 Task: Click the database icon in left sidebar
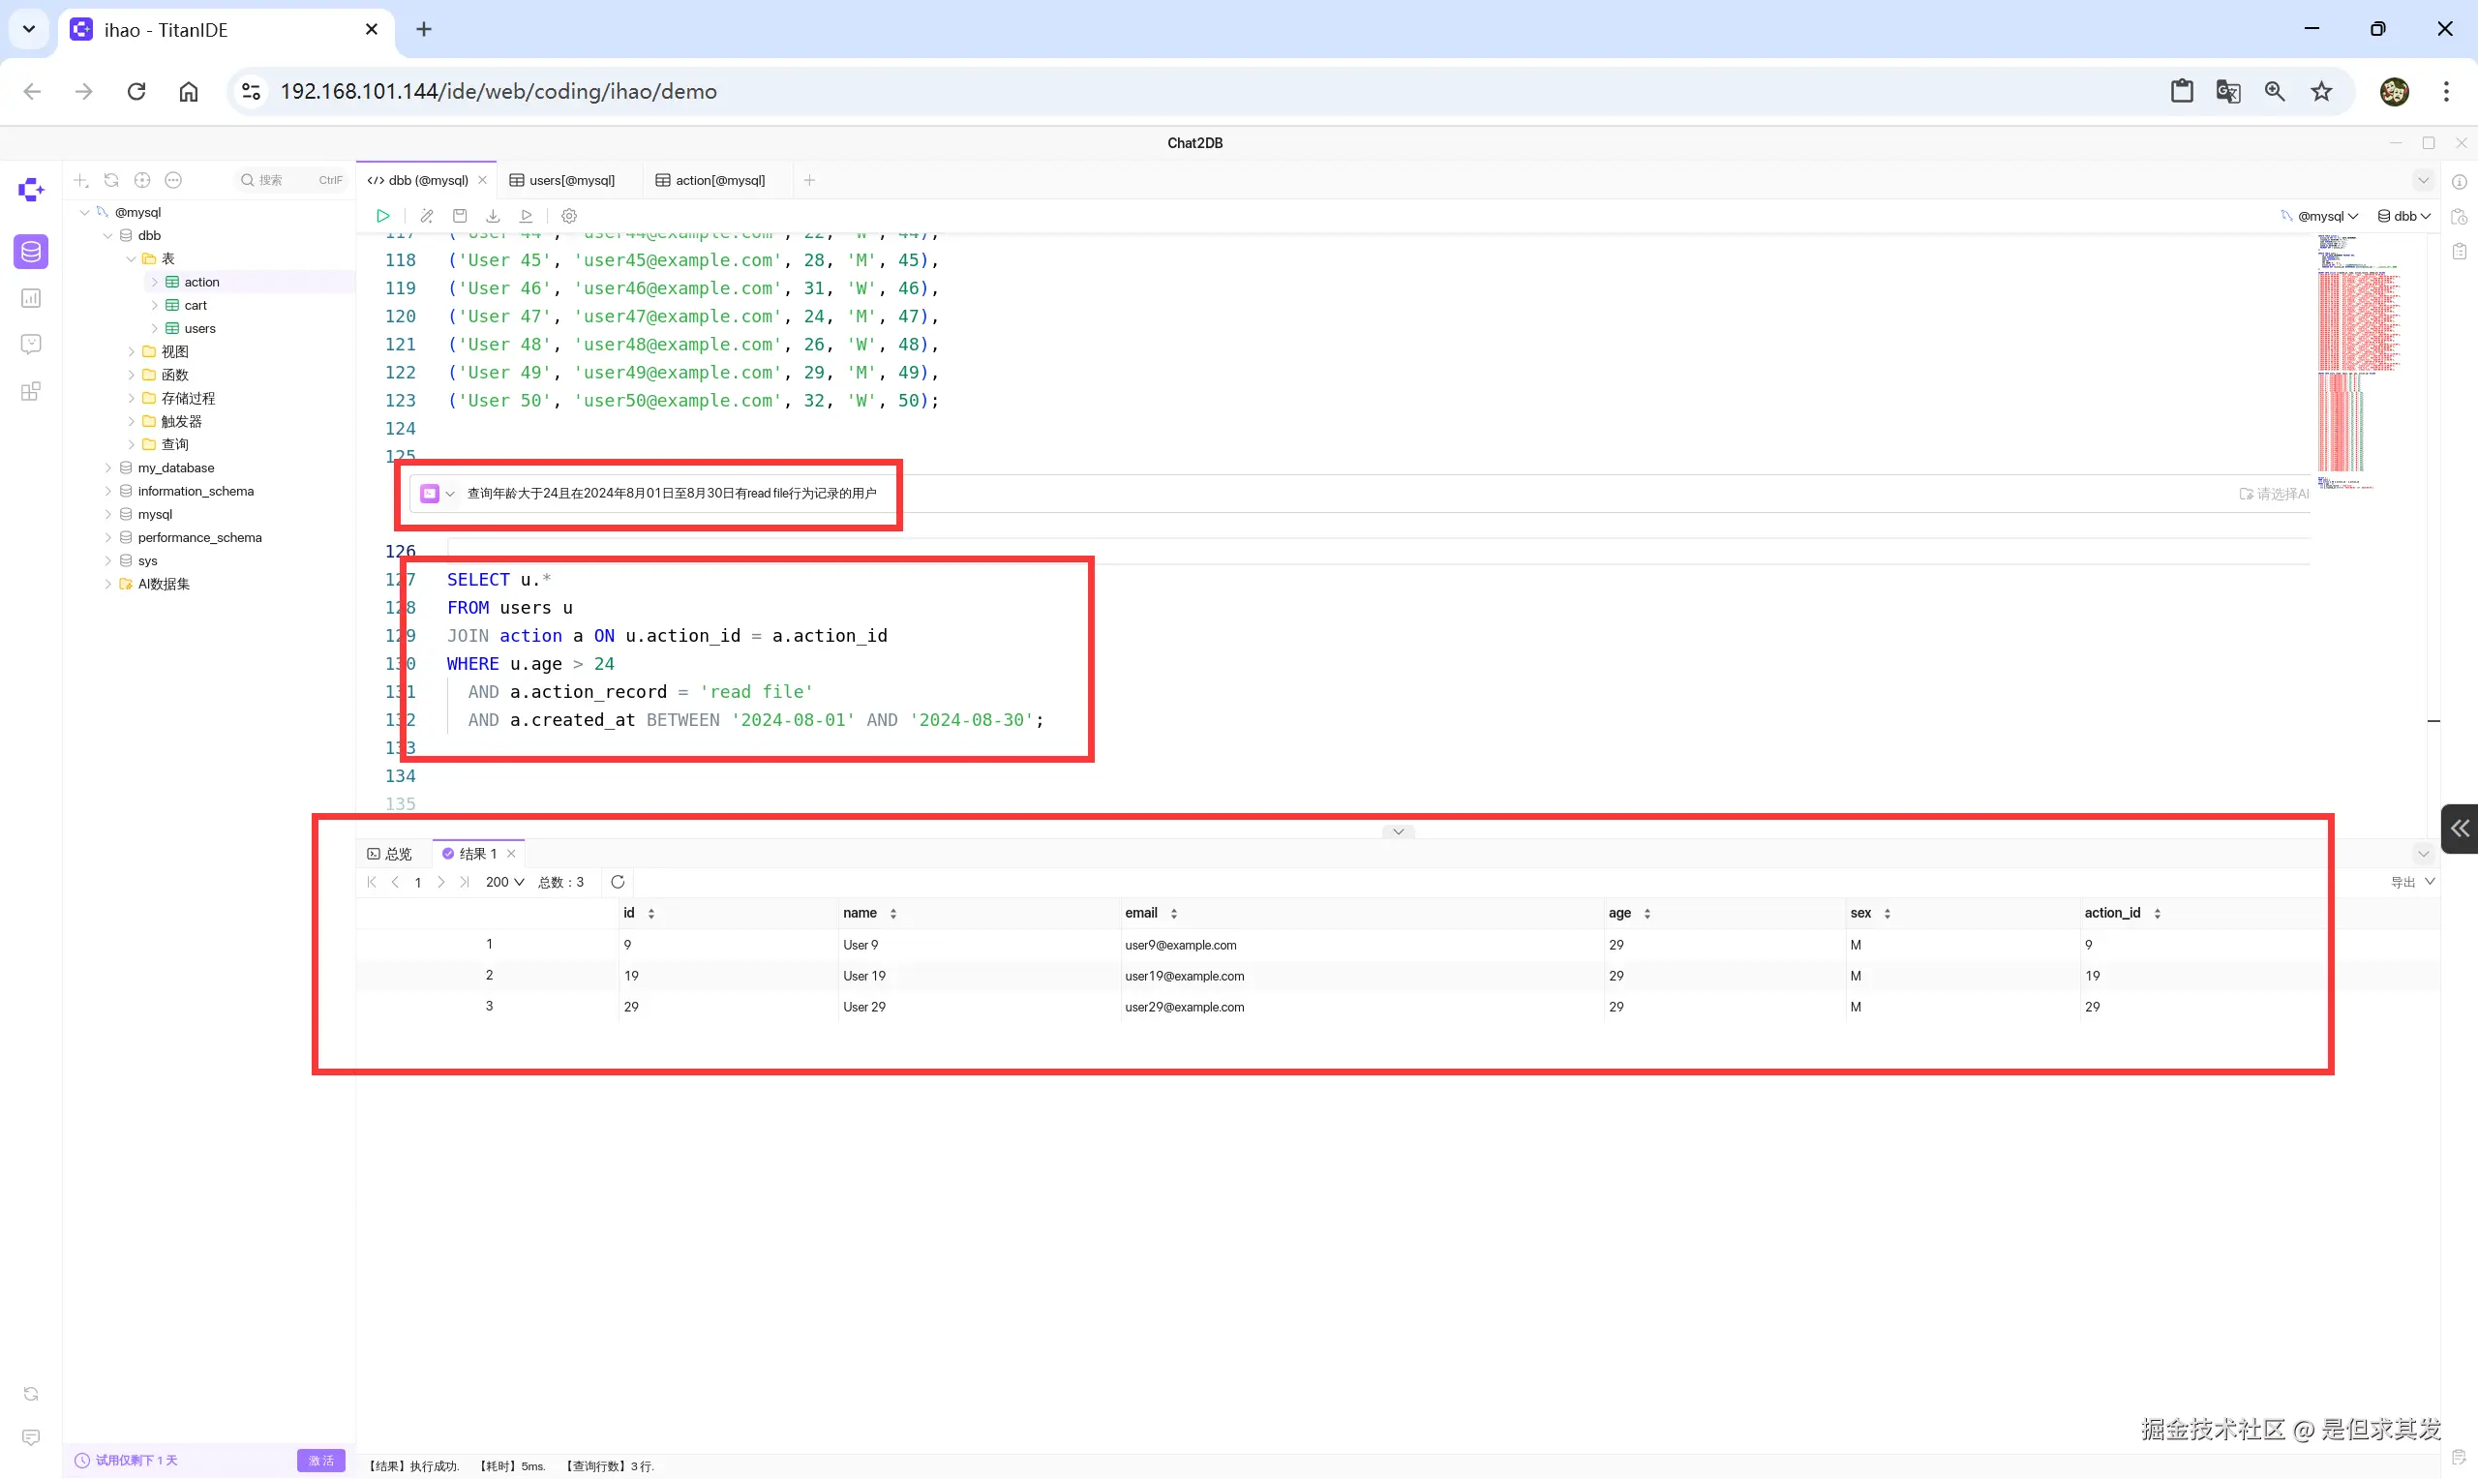[31, 251]
